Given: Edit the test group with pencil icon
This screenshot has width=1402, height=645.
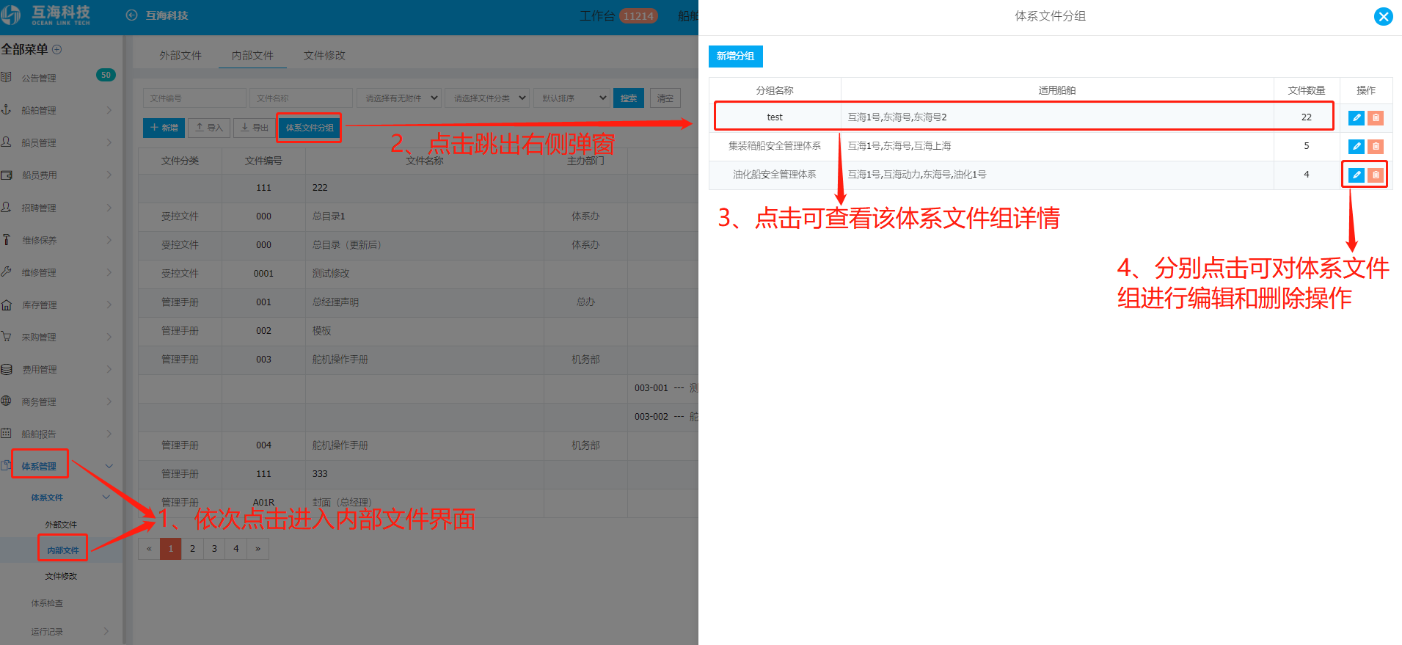Looking at the screenshot, I should point(1357,117).
